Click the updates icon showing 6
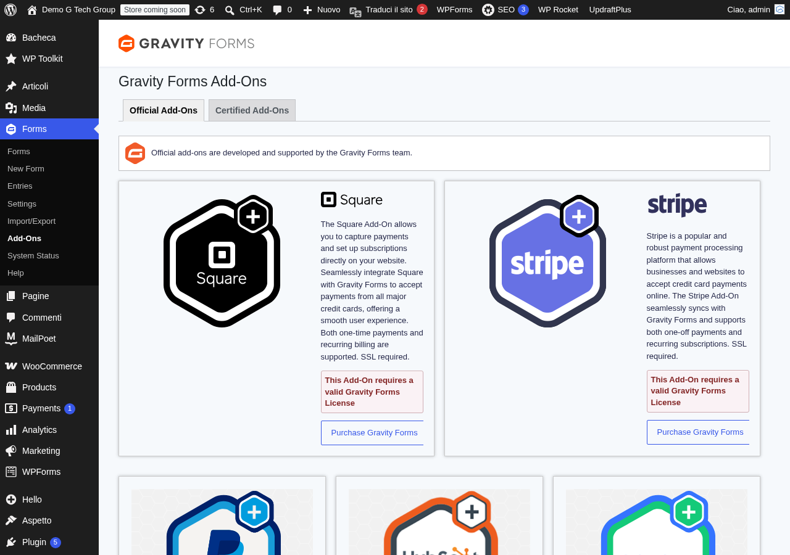 point(200,10)
